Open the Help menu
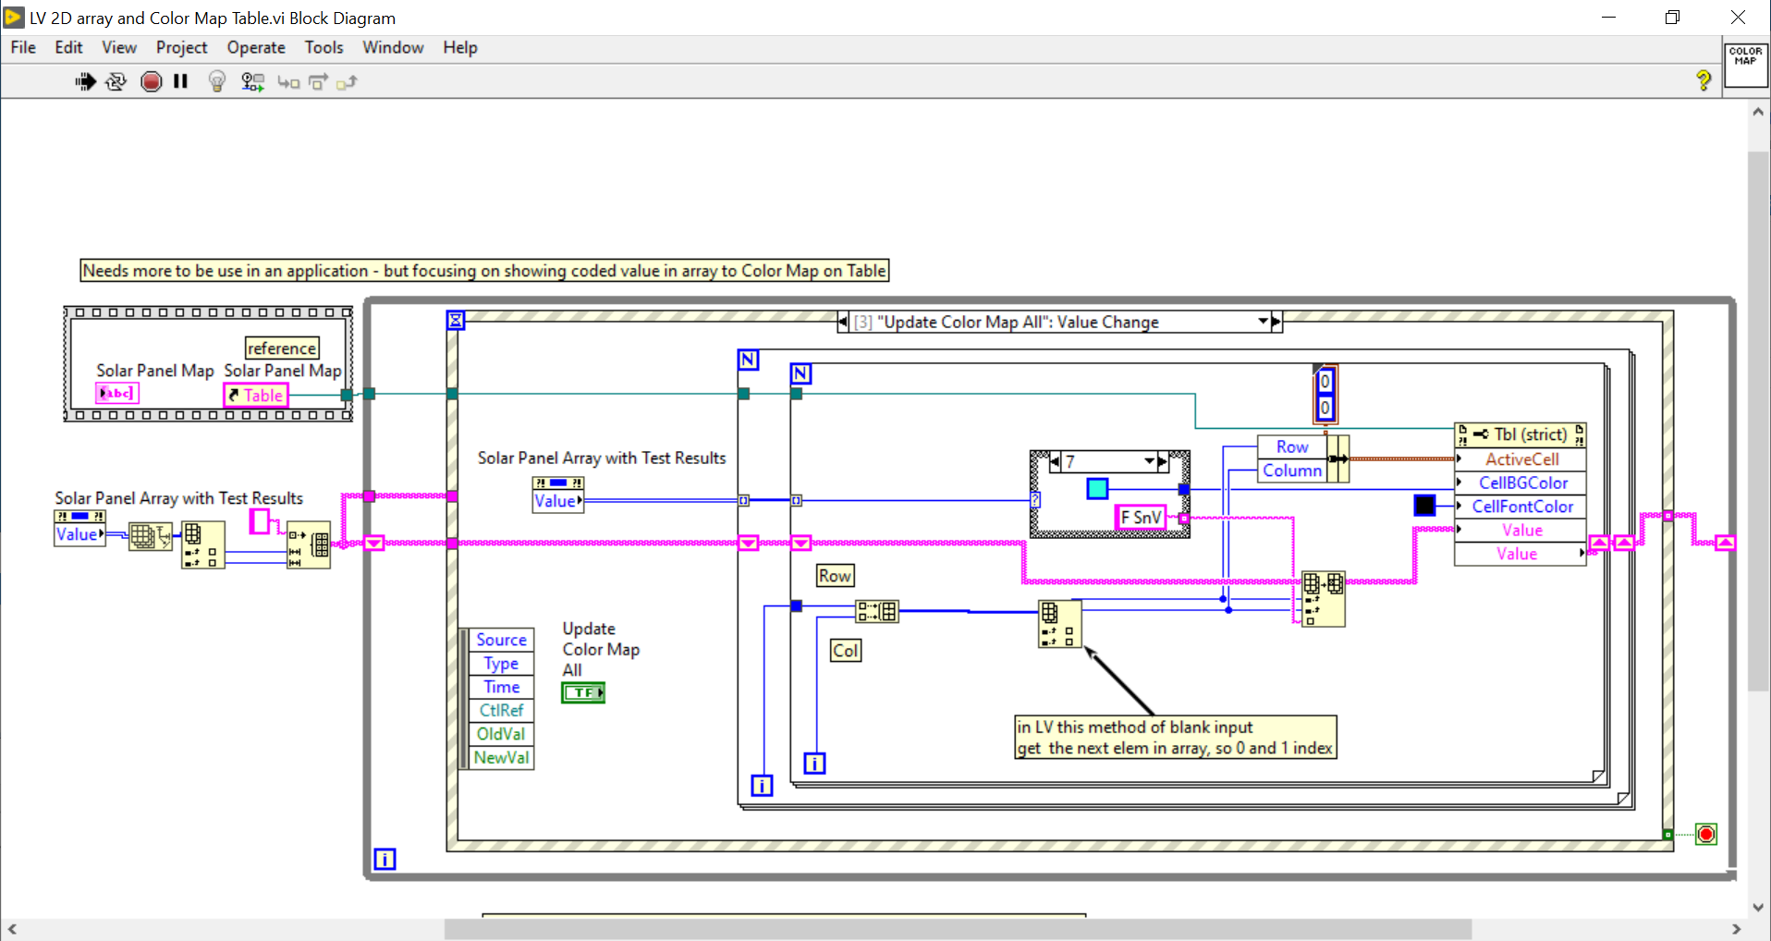 (459, 47)
